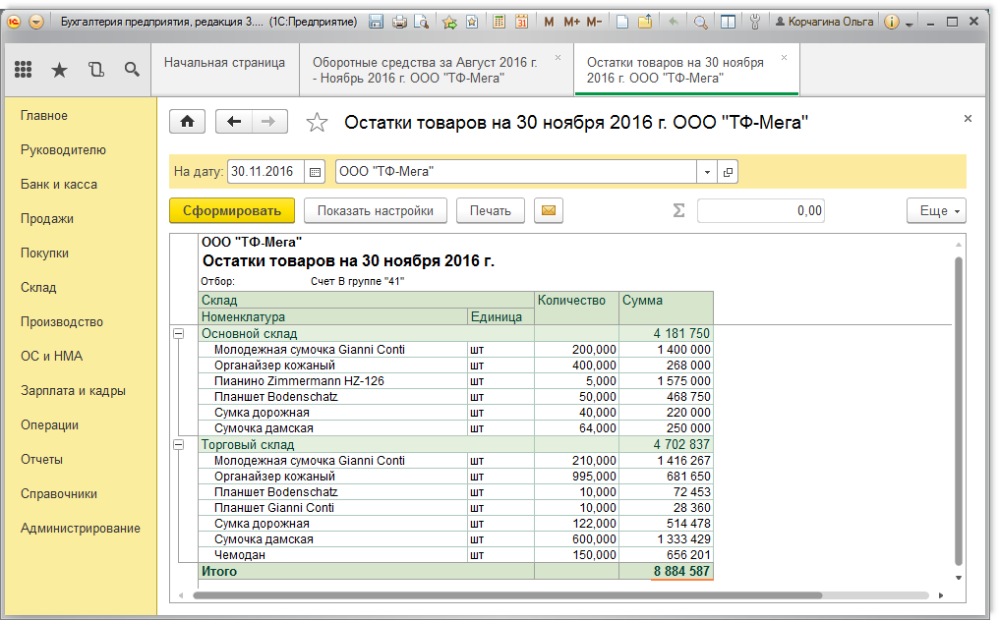The width and height of the screenshot is (999, 620).
Task: Open the Руководителю section
Action: (x=63, y=150)
